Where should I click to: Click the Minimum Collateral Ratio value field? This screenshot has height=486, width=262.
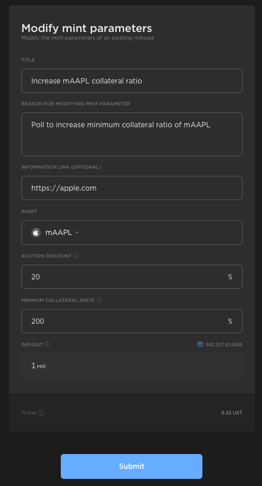tap(132, 321)
